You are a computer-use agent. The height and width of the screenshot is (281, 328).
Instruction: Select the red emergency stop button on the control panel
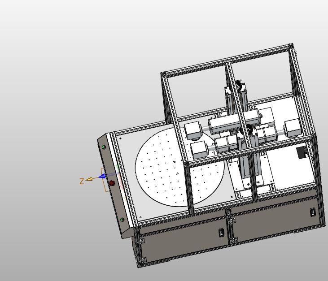click(x=112, y=183)
